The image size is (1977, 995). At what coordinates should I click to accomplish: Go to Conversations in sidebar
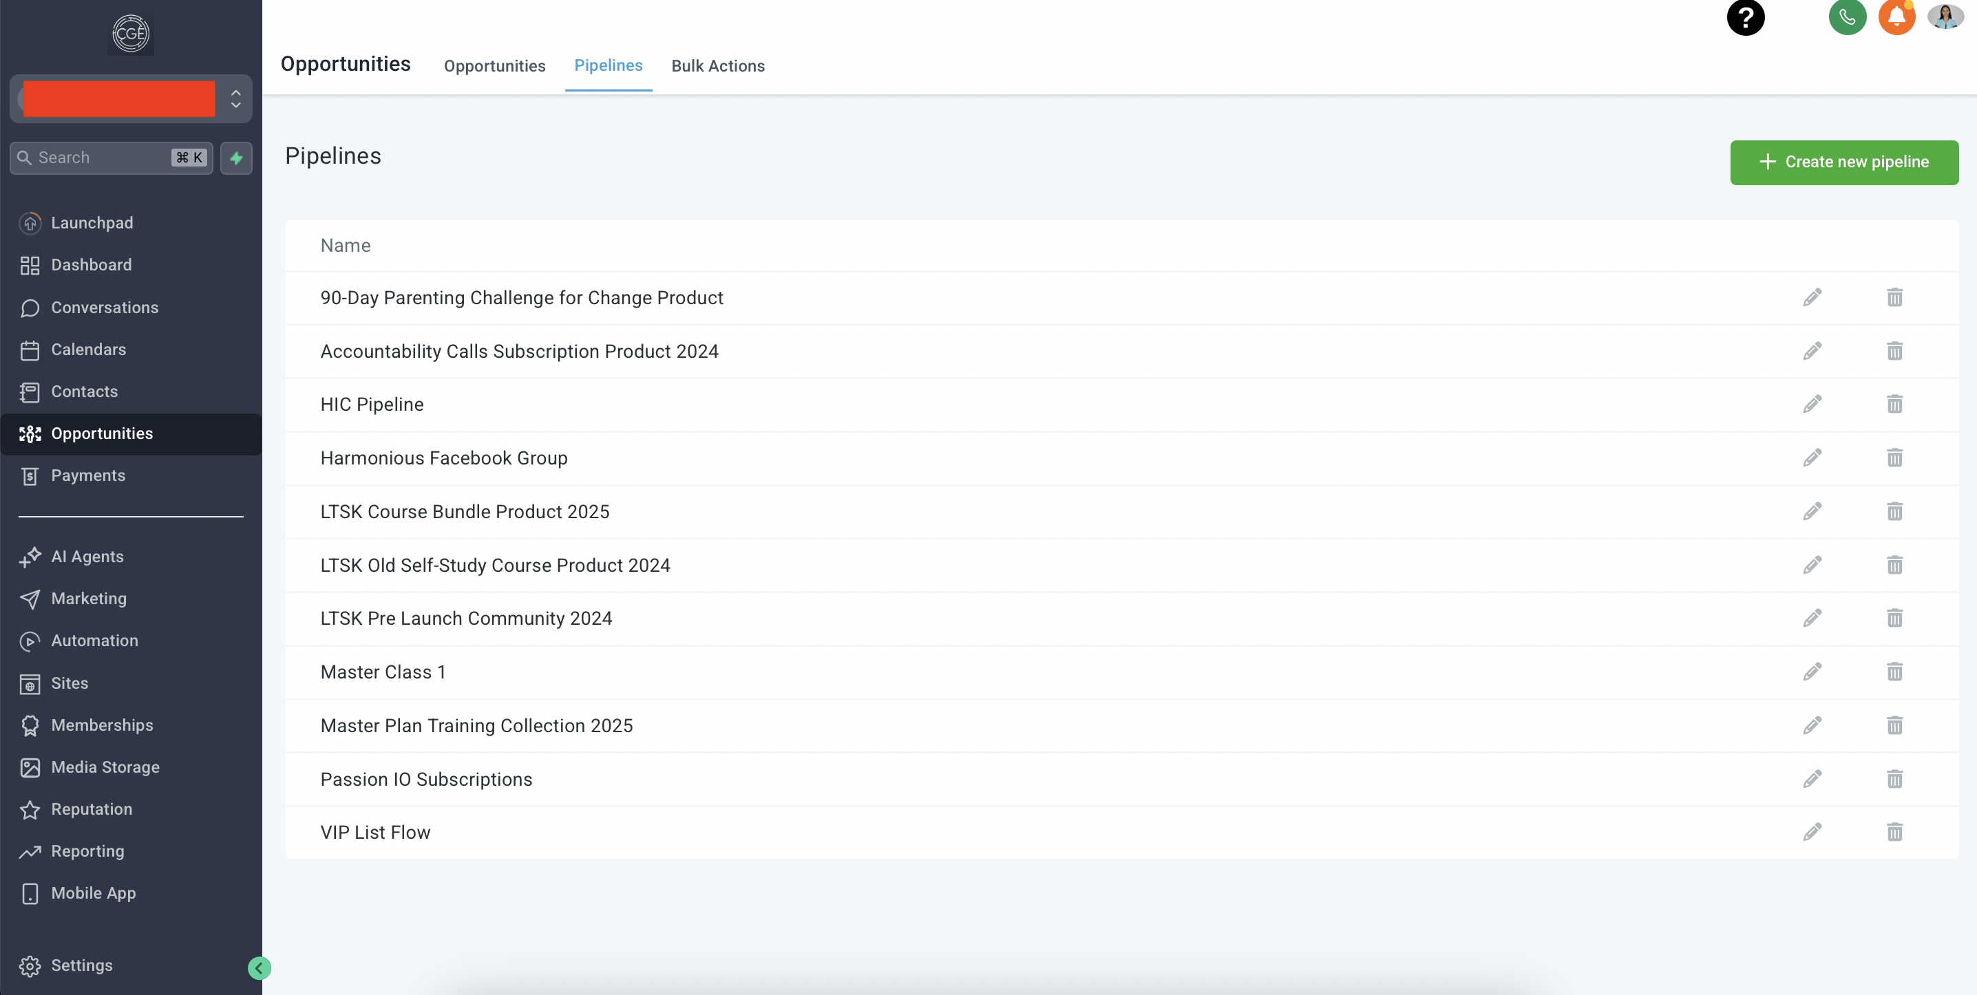click(105, 308)
